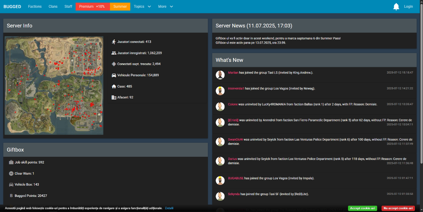Screen dimensions: 423x212
Task: Click the car icon next to Vehicule Personale
Action: (114, 75)
